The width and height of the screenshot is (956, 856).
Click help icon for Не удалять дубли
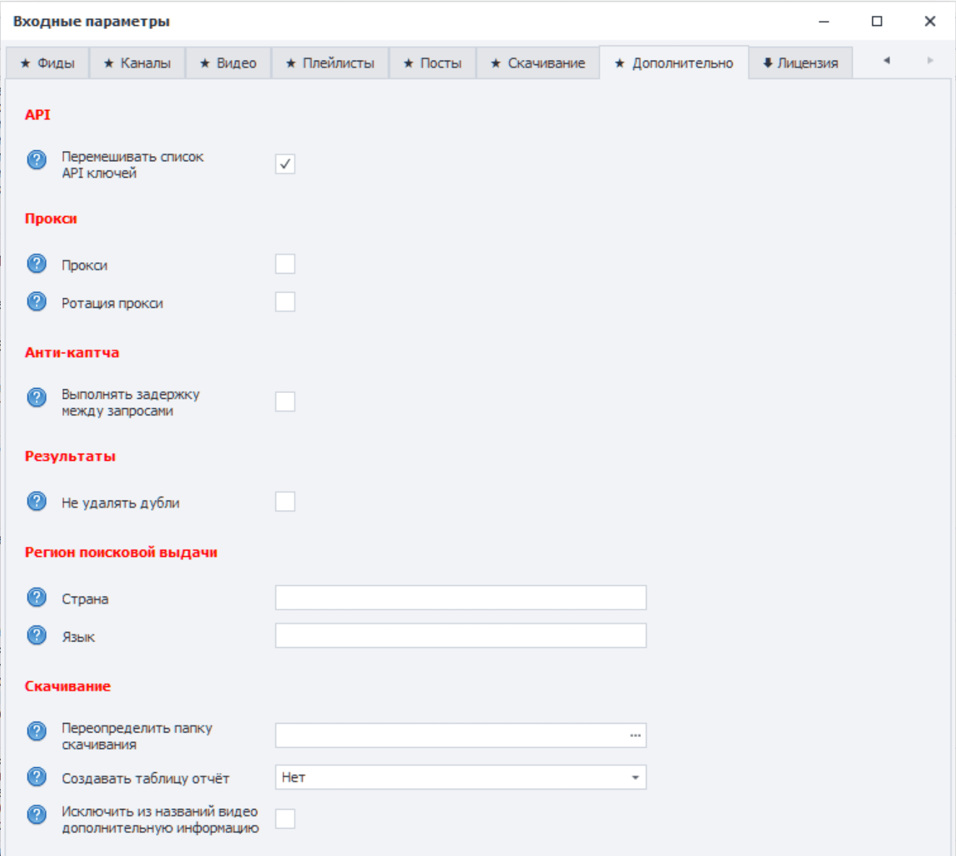[x=37, y=501]
